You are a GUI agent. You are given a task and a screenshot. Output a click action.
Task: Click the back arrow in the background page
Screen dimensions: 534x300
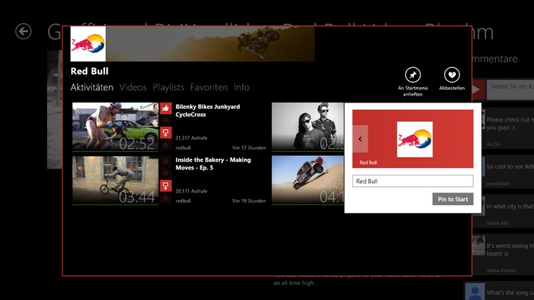click(23, 32)
